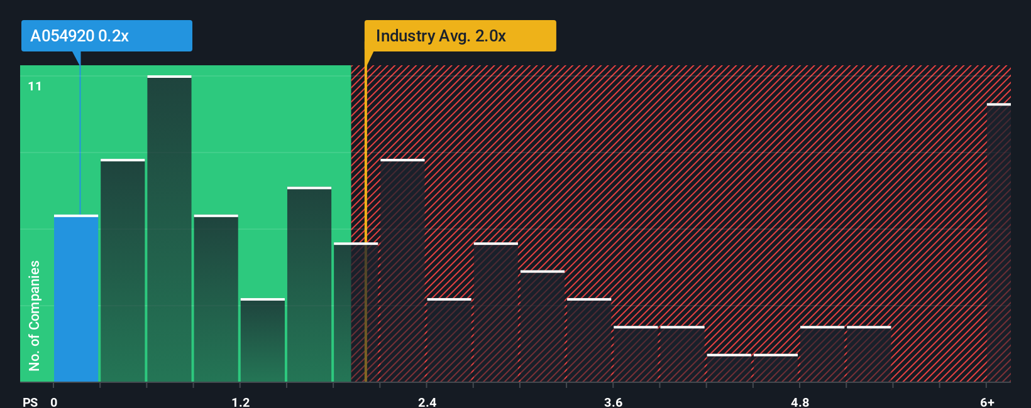
Task: Click the '11' y-axis value
Action: click(x=35, y=86)
